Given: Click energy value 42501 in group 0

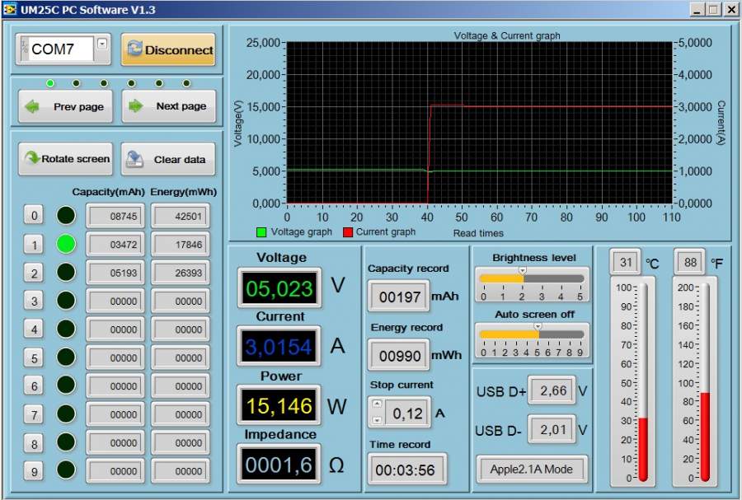Looking at the screenshot, I should (x=181, y=216).
